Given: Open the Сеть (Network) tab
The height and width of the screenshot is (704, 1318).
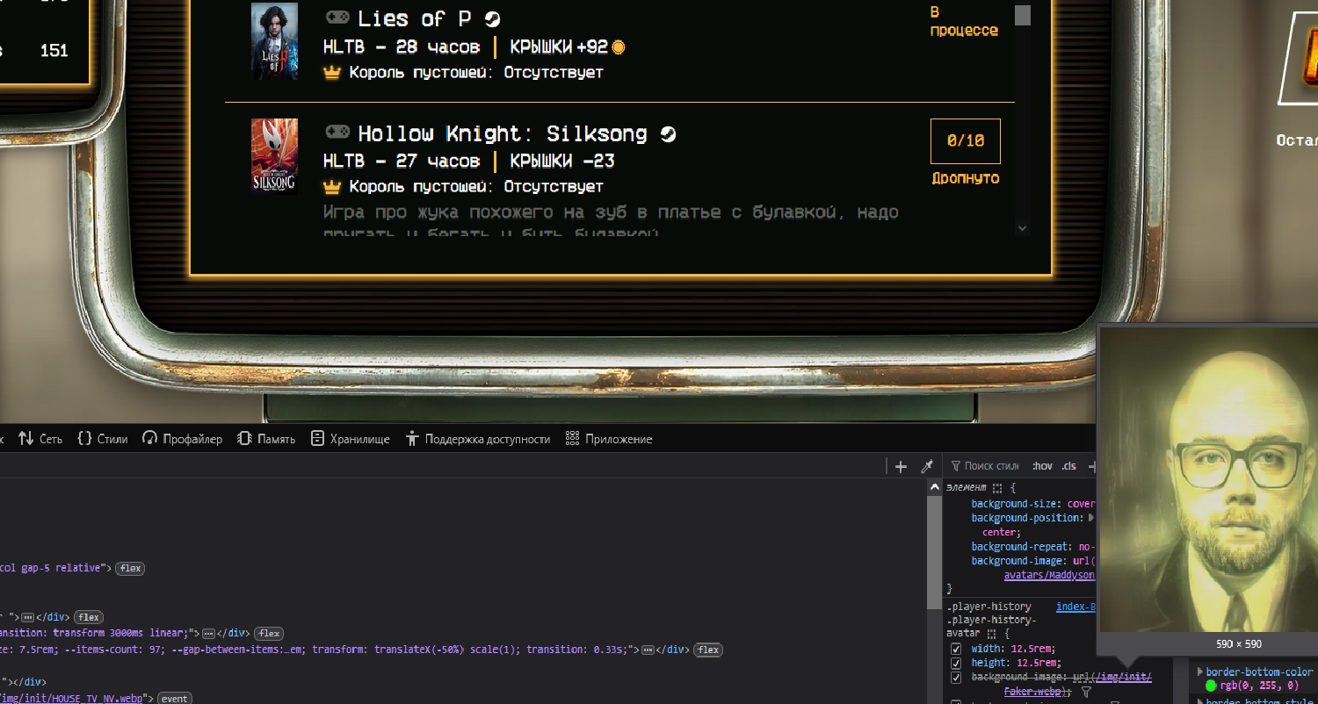Looking at the screenshot, I should pos(40,438).
